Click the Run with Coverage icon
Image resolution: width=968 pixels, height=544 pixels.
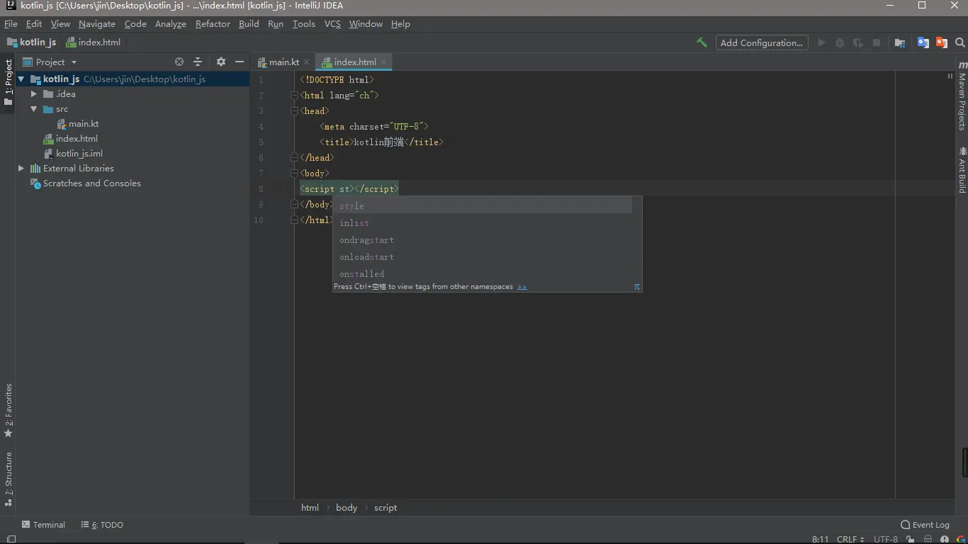858,42
